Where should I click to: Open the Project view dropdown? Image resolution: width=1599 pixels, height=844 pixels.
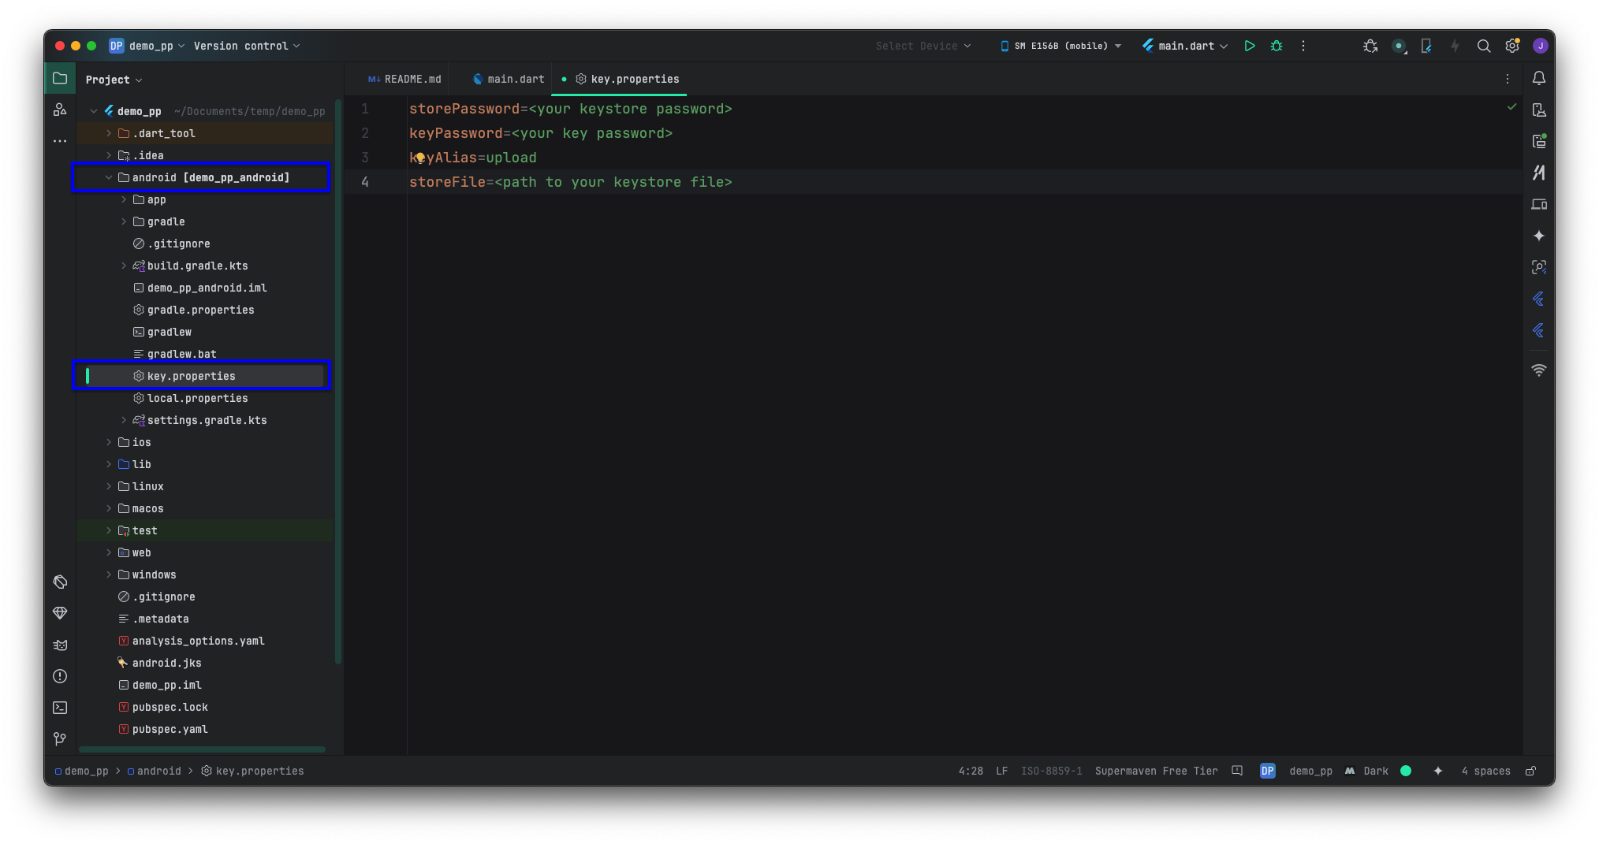point(114,80)
